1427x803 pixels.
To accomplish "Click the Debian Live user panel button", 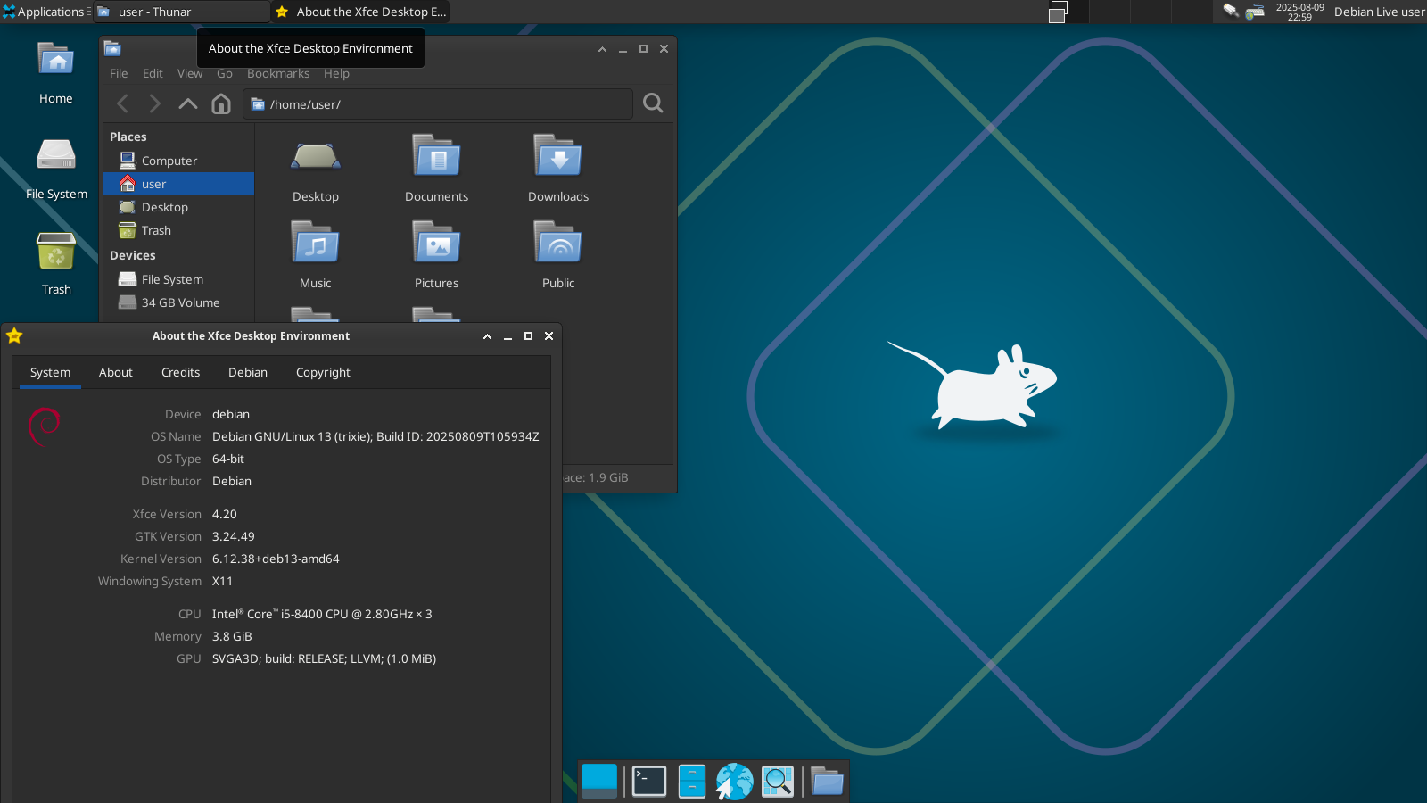I will click(x=1378, y=12).
